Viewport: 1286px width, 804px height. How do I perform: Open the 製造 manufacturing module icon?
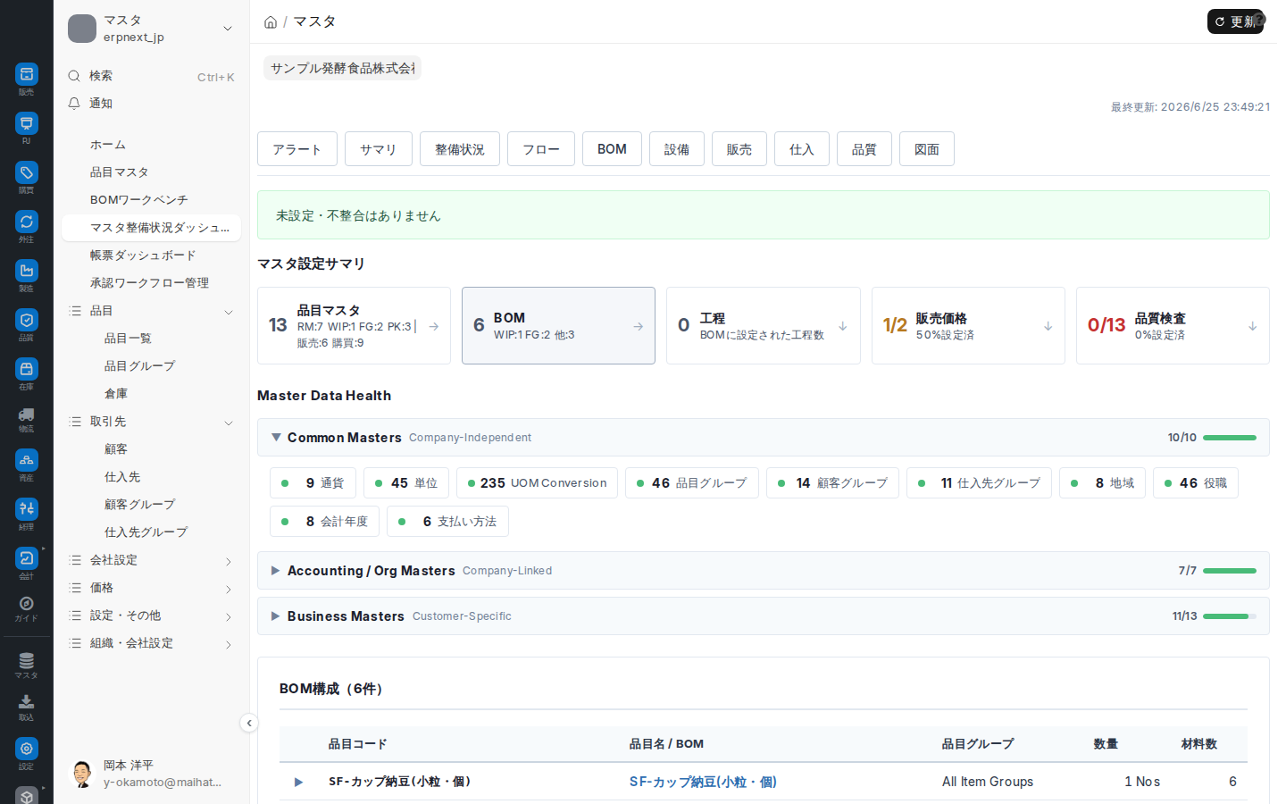27,271
